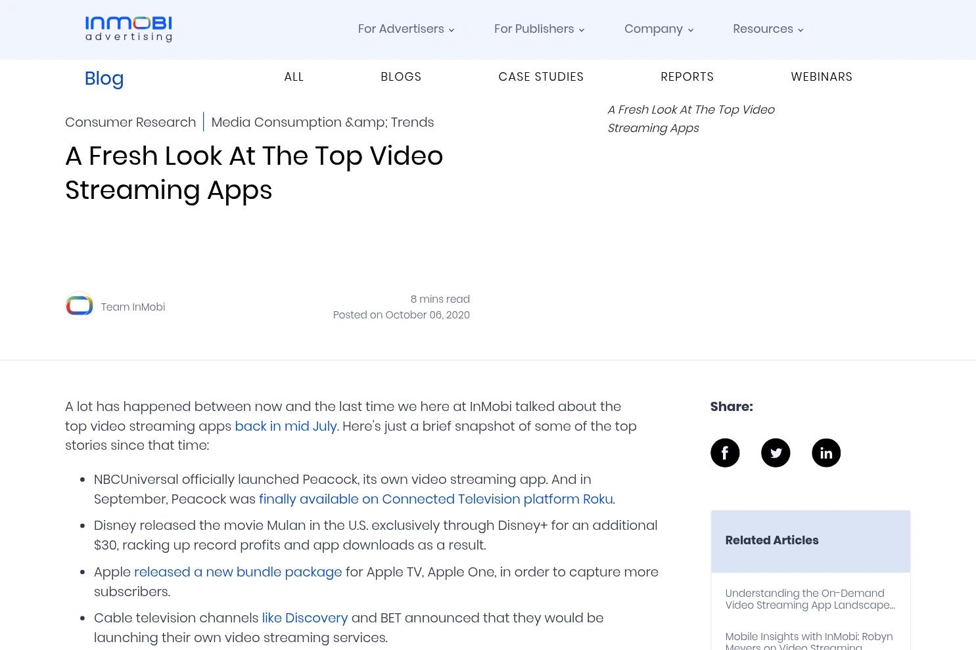Open the Consumer Research category
The image size is (976, 650).
(130, 122)
